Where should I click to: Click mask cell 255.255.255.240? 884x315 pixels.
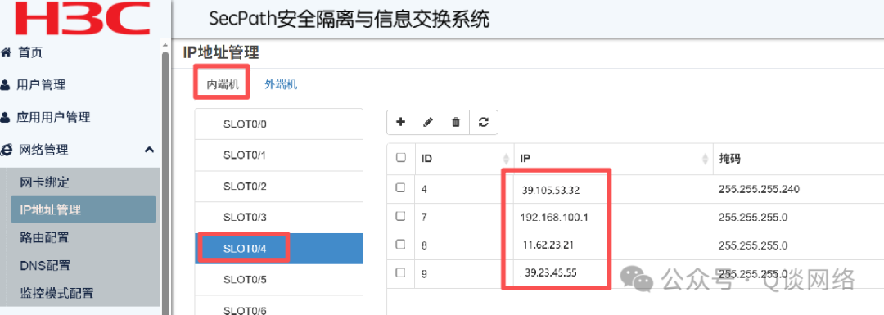coord(760,189)
